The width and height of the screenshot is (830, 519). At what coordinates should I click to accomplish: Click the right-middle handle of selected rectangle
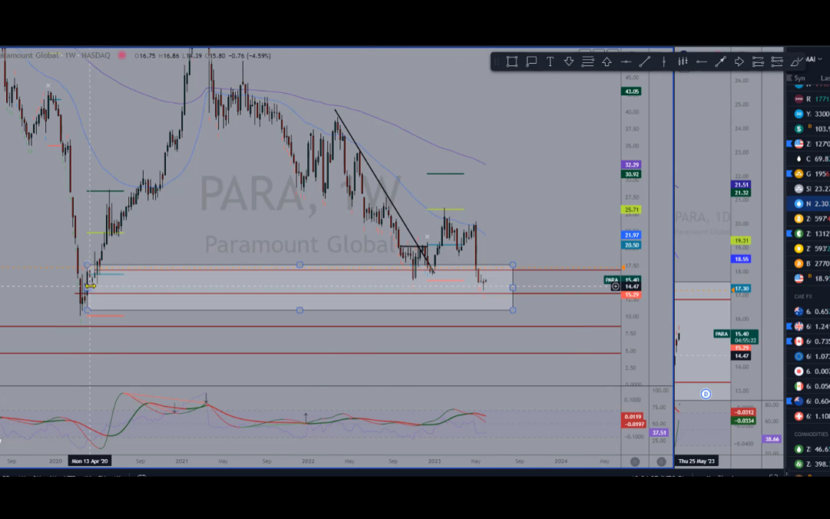513,288
